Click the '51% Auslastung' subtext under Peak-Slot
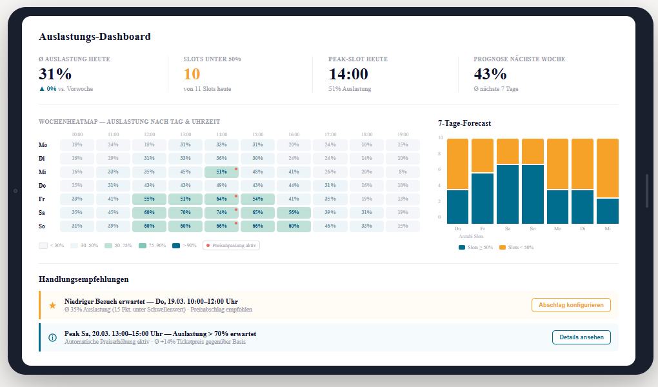 point(350,89)
